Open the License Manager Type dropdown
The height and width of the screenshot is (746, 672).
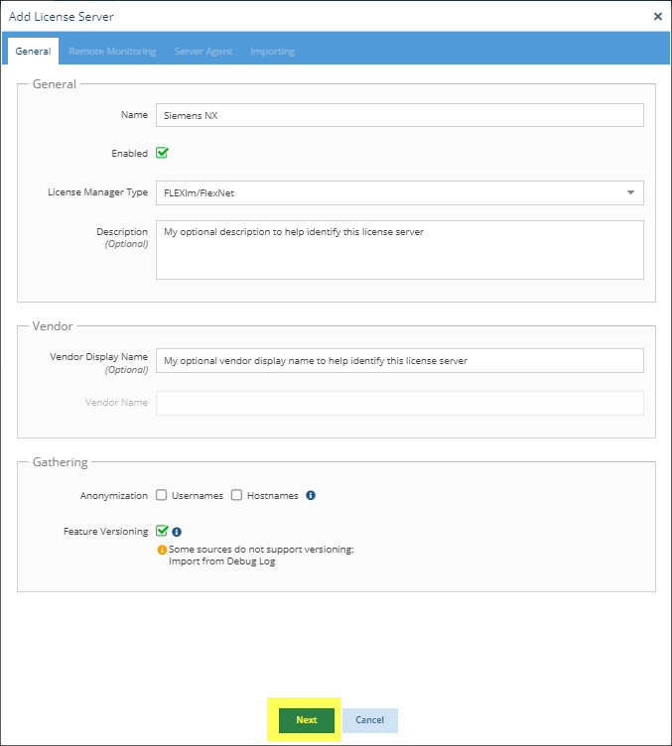400,192
